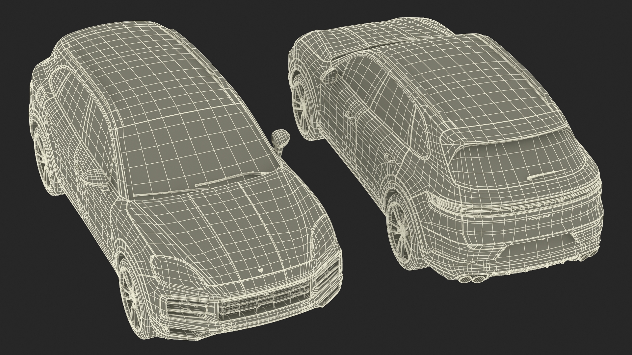Select the front car's raised side mirror
The image size is (632, 355).
(x=280, y=140)
